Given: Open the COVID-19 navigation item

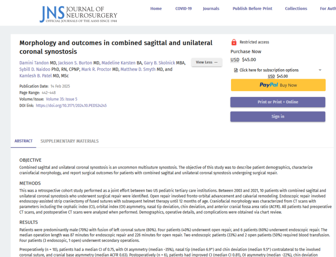Looking at the screenshot, I should click(x=183, y=8).
